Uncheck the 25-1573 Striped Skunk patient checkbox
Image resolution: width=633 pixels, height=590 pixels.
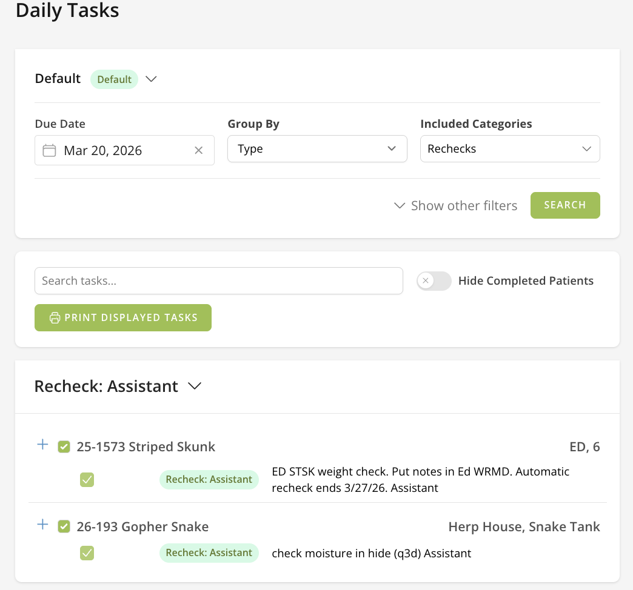(64, 447)
